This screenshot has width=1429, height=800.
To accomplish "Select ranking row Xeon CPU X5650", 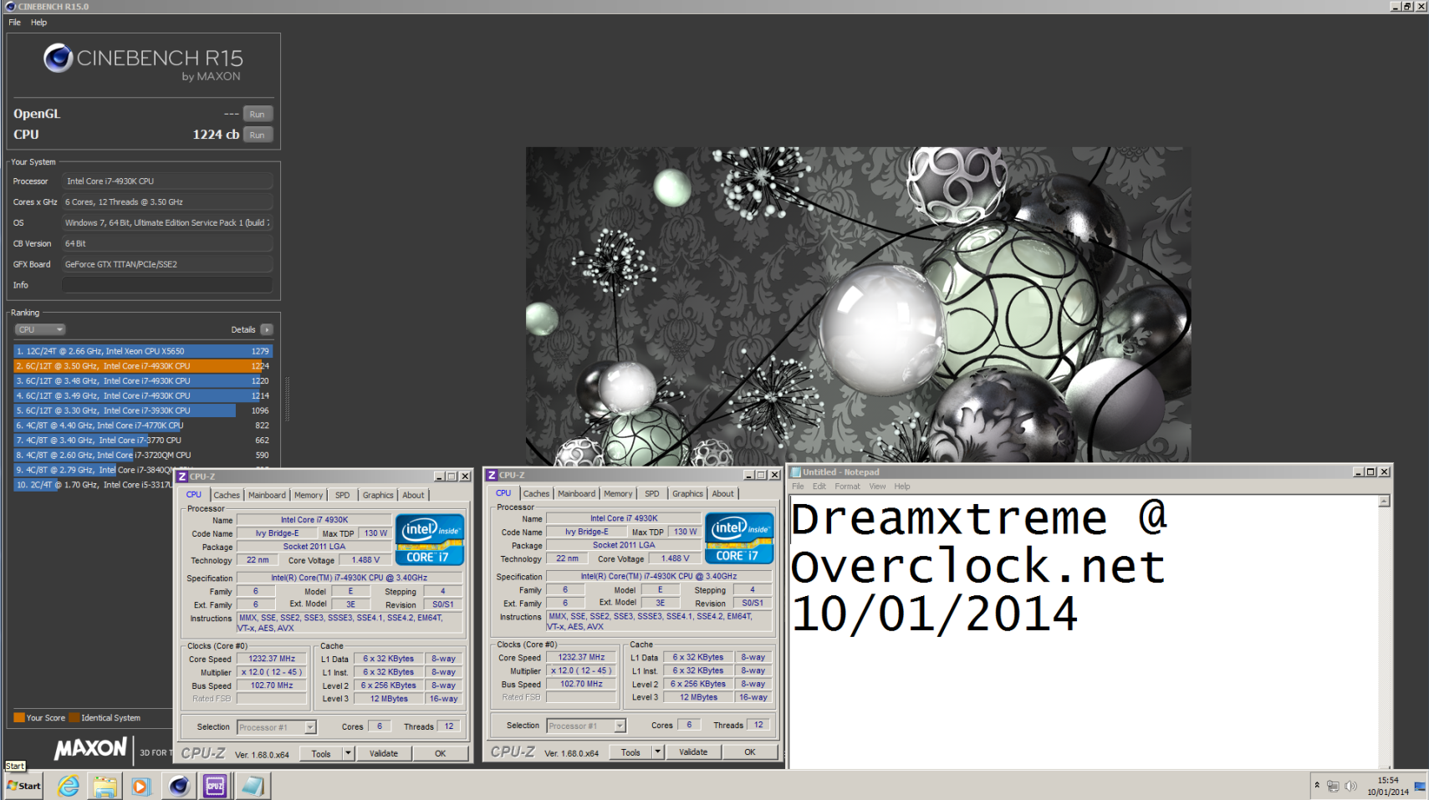I will coord(143,351).
